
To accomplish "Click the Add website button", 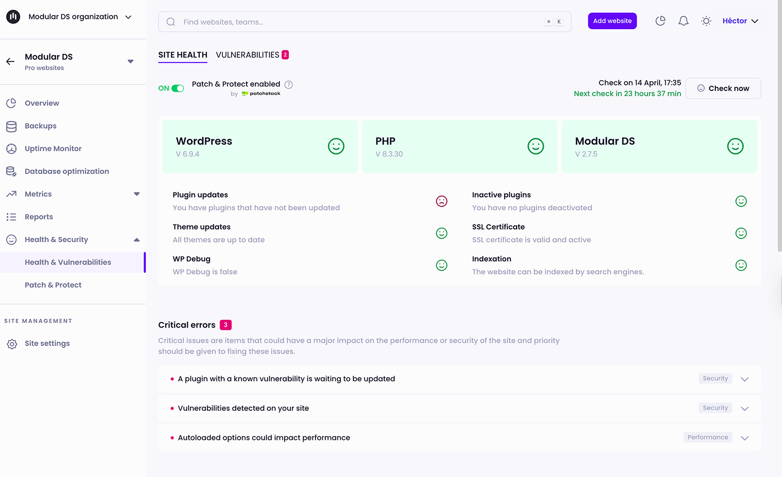I will (x=612, y=21).
